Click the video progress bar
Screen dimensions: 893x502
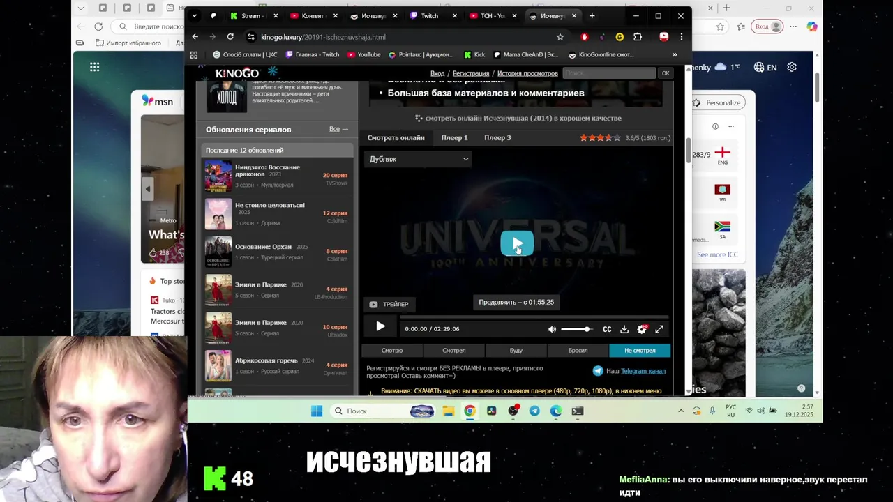pyautogui.click(x=534, y=317)
